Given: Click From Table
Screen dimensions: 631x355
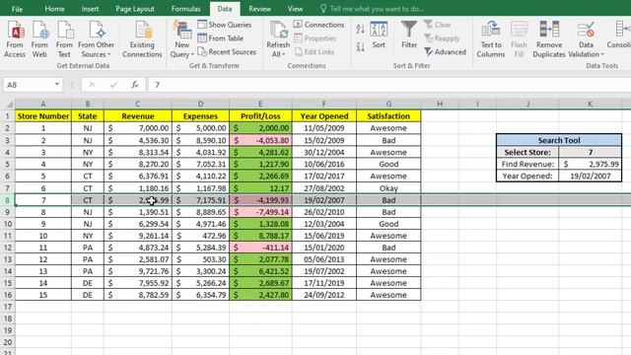Looking at the screenshot, I should [221, 38].
